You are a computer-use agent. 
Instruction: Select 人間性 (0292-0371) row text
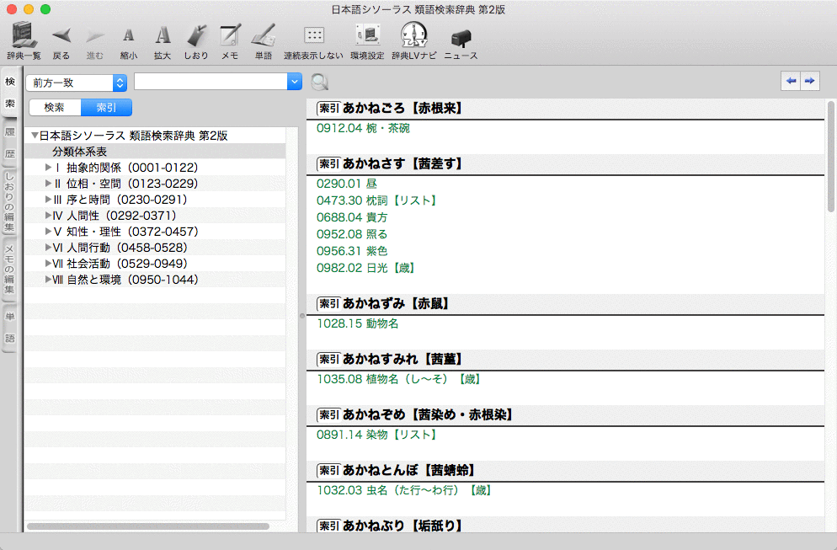(x=122, y=216)
